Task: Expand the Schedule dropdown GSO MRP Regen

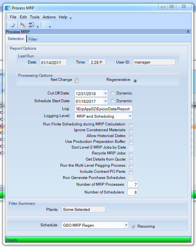Action: click(x=126, y=225)
